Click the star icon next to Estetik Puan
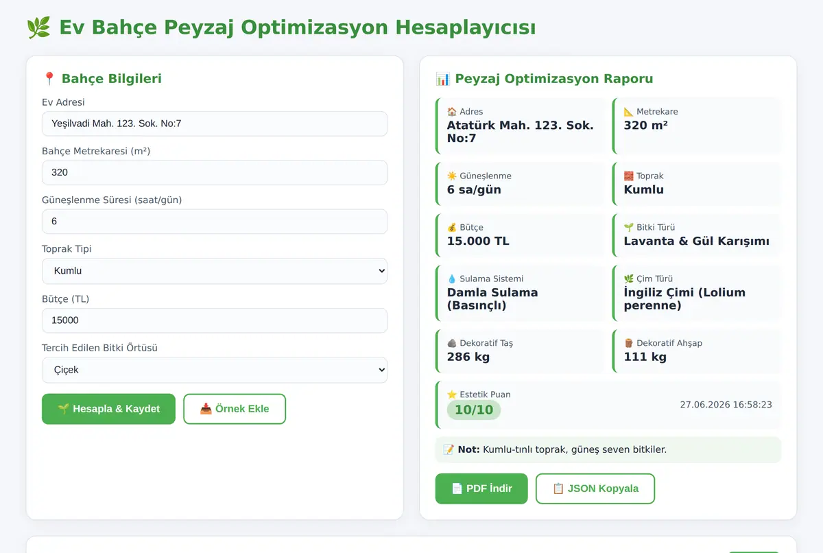The width and height of the screenshot is (823, 553). [452, 395]
